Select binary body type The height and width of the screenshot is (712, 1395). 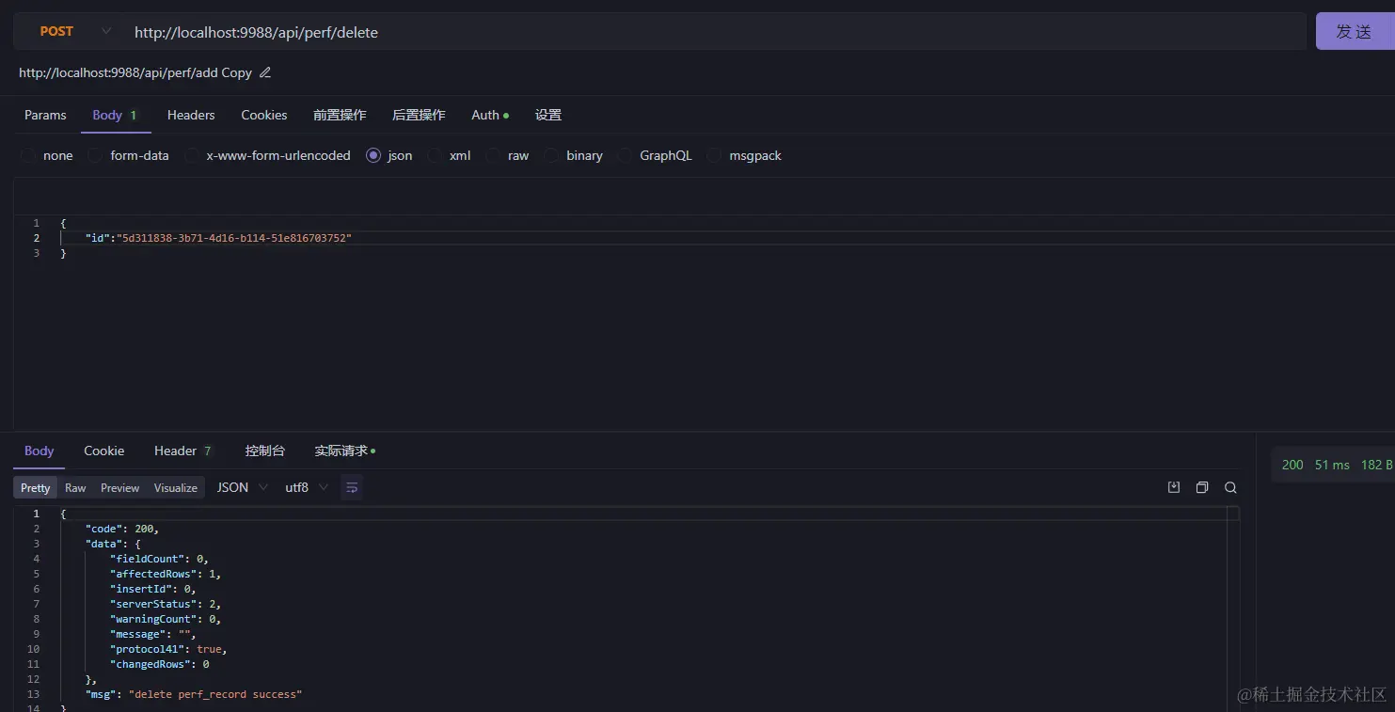574,155
